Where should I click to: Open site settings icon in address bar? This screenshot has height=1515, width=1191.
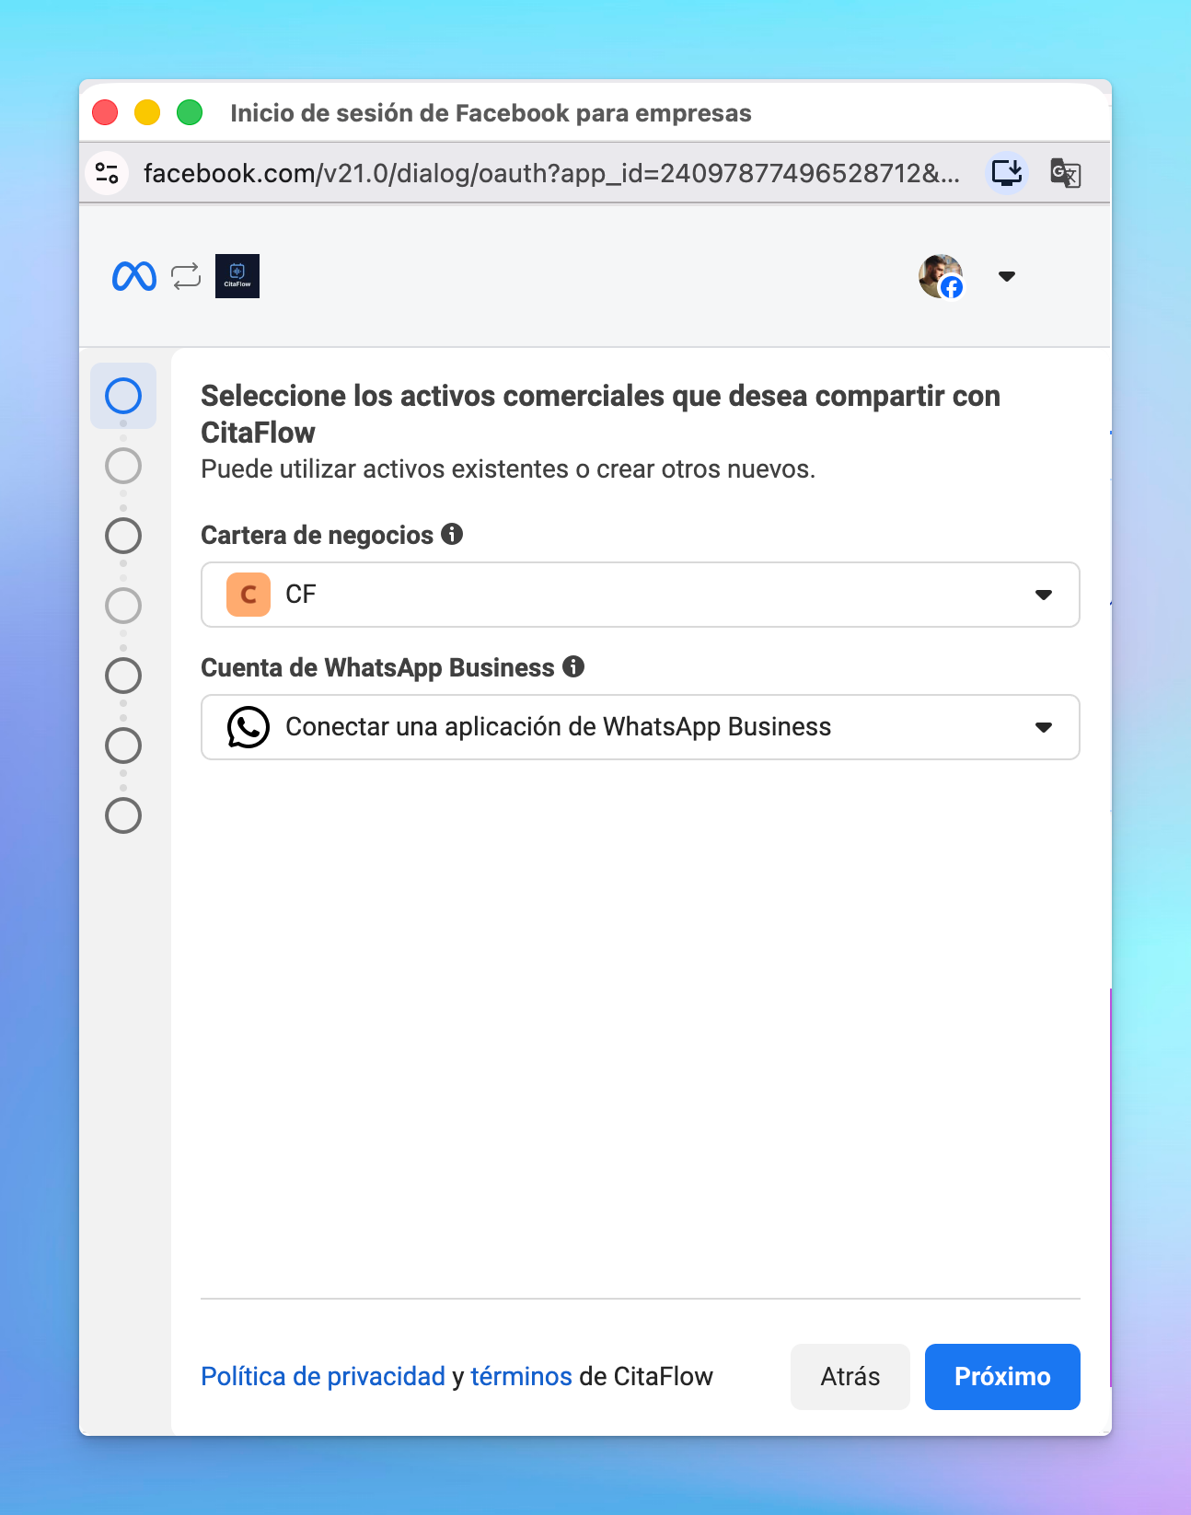[107, 173]
